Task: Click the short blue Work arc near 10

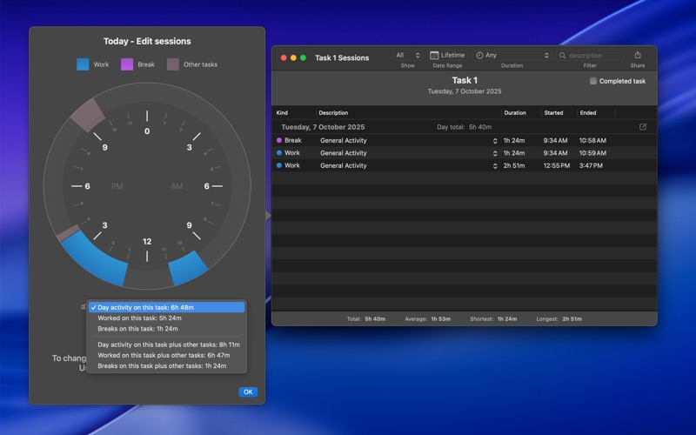Action: click(188, 268)
